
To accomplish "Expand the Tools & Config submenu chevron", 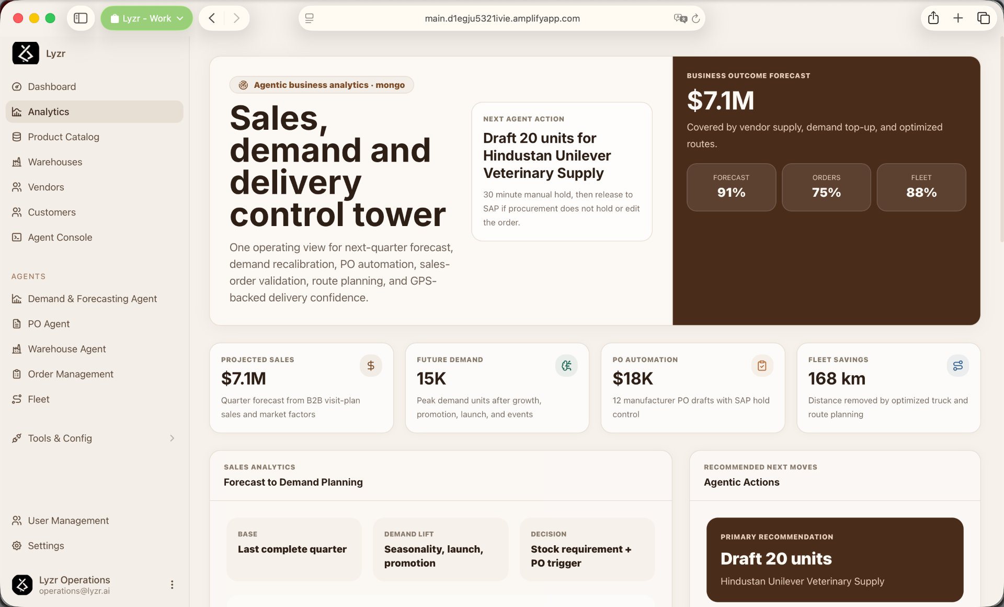I will point(172,439).
